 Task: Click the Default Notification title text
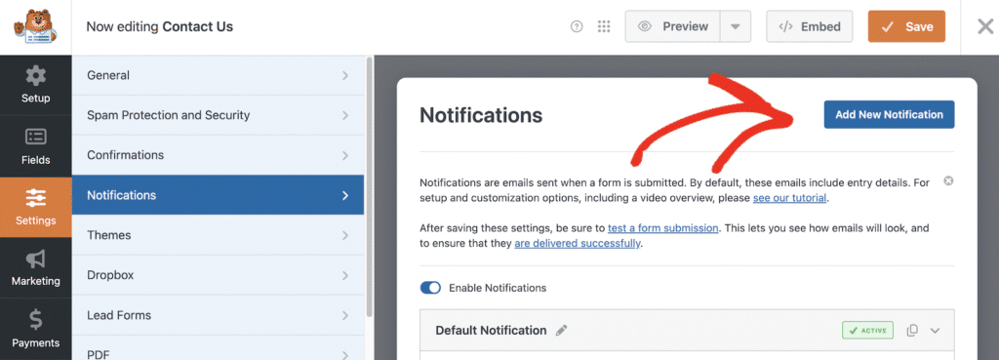pos(491,331)
